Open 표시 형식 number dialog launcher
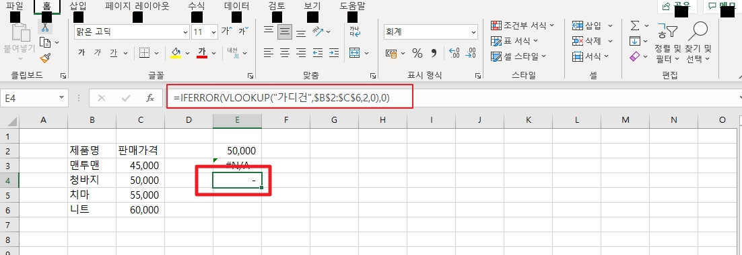742x255 pixels. pyautogui.click(x=478, y=75)
